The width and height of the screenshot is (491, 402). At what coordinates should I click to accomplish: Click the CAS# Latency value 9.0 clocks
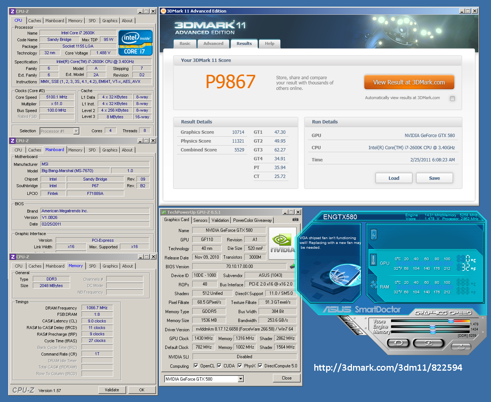point(97,321)
